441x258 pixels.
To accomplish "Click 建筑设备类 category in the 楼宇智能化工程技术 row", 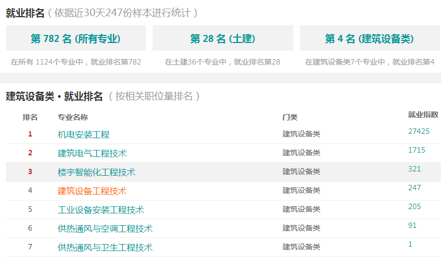I will click(x=301, y=171).
